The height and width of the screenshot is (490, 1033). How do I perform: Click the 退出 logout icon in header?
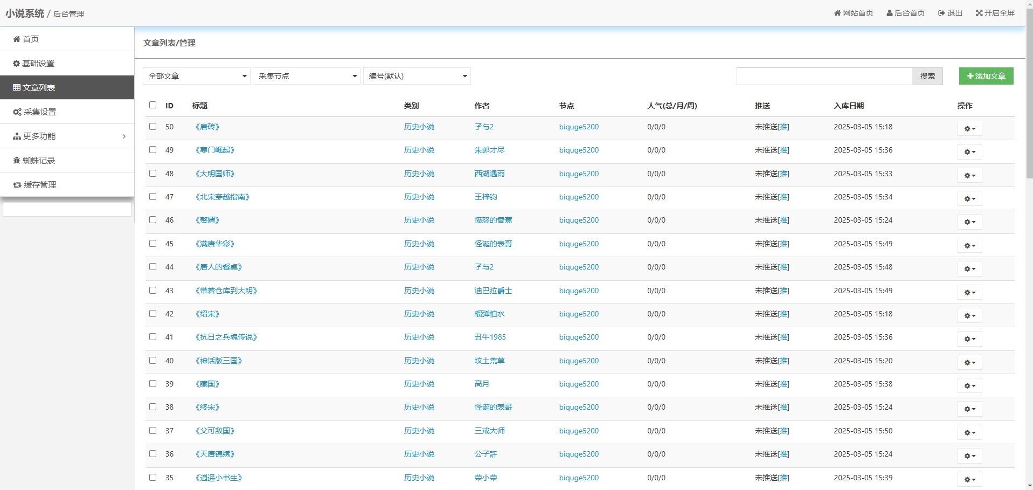941,13
